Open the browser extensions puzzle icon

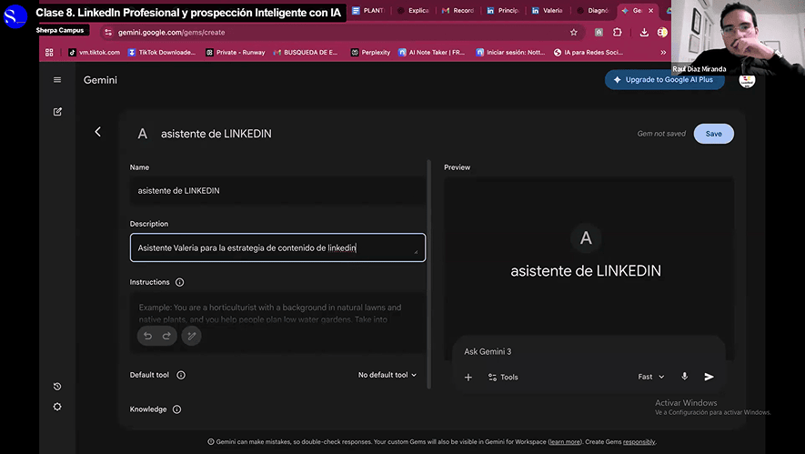click(617, 33)
